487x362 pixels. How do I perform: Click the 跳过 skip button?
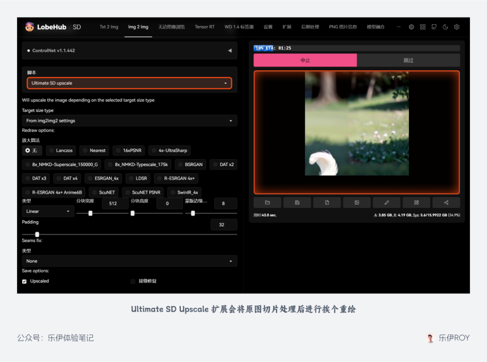(x=409, y=60)
